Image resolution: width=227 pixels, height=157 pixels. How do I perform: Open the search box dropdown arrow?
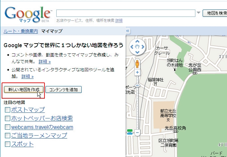pyautogui.click(x=198, y=13)
